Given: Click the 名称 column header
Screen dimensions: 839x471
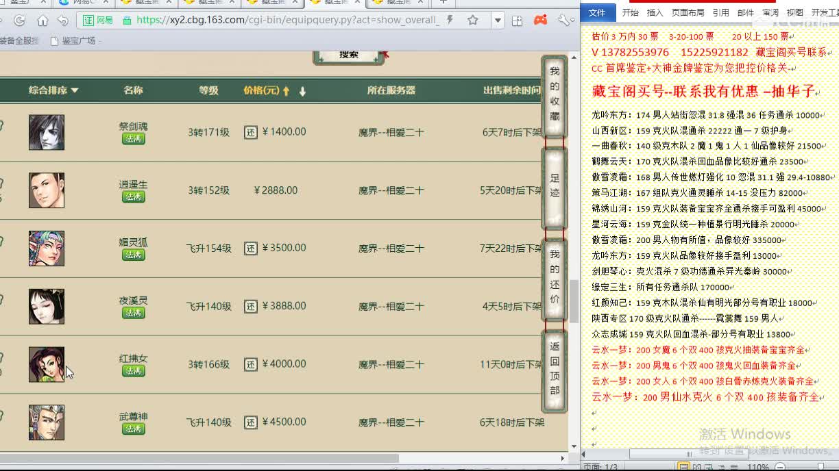Looking at the screenshot, I should point(133,90).
